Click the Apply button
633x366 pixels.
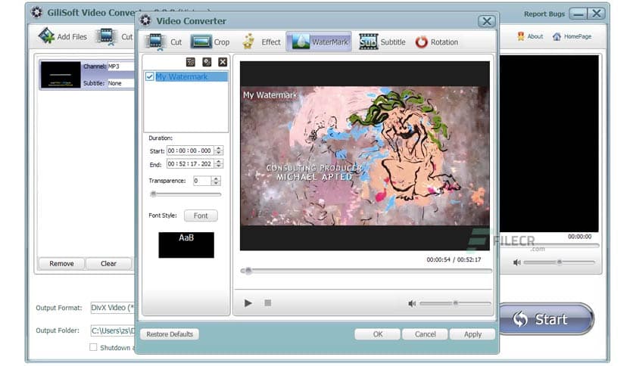click(x=472, y=334)
